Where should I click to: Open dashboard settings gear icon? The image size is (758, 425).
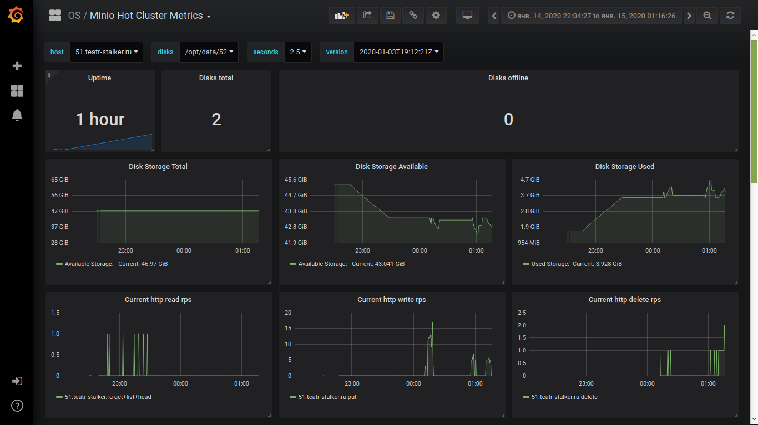click(x=436, y=16)
